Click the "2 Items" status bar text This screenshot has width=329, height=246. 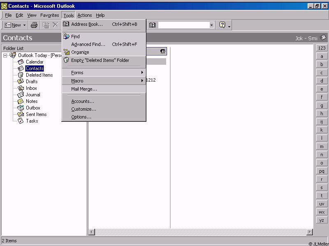9,241
